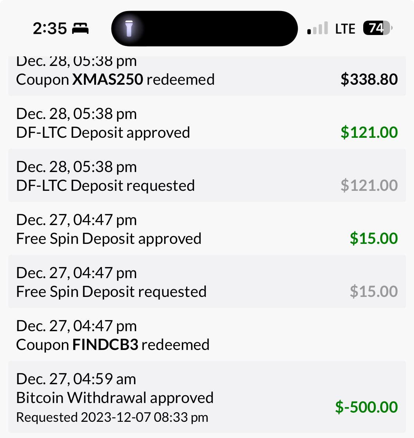
Task: Tap the $-500.00 withdrawal amount
Action: (x=367, y=407)
